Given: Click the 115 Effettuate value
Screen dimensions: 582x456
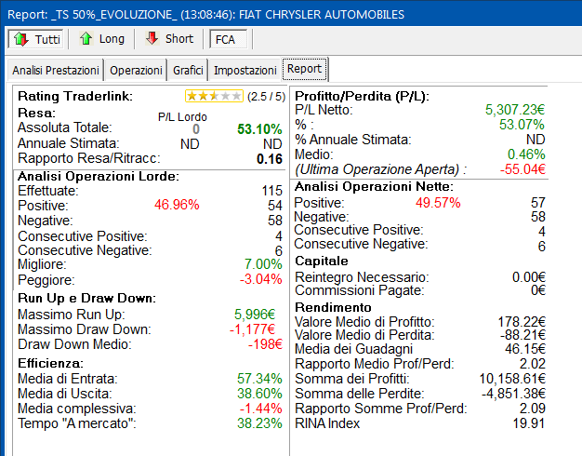Looking at the screenshot, I should click(272, 191).
